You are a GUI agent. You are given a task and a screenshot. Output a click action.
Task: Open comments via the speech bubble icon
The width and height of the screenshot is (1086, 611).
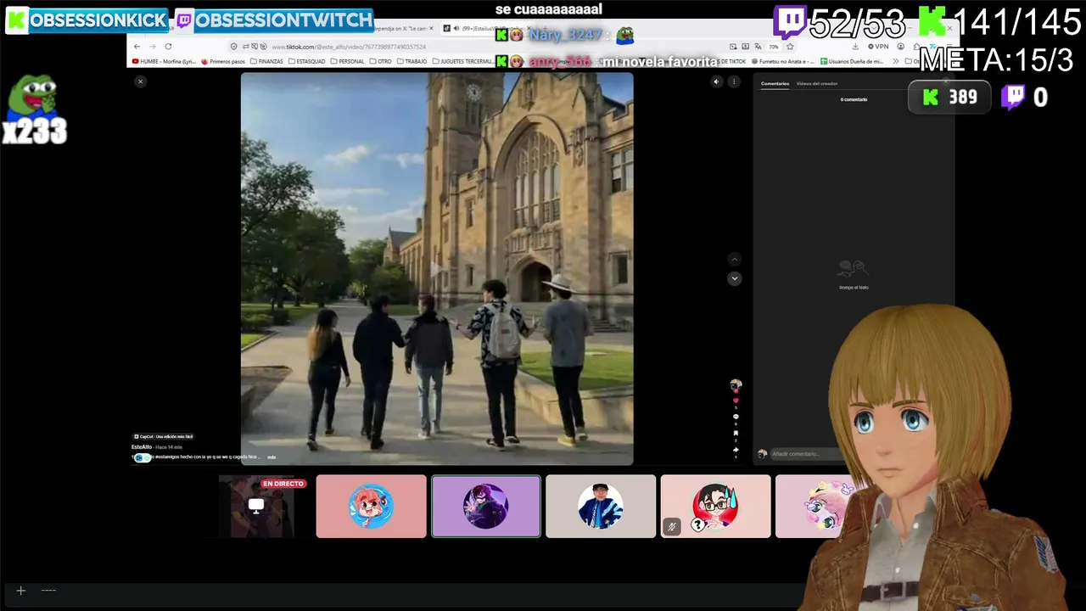tap(736, 417)
